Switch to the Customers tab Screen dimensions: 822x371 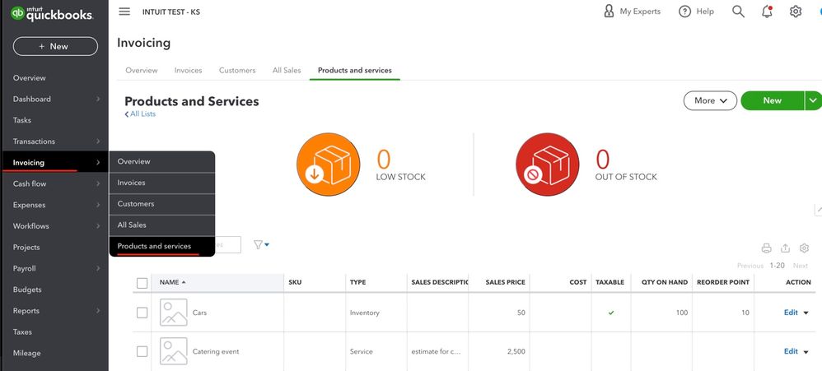237,70
